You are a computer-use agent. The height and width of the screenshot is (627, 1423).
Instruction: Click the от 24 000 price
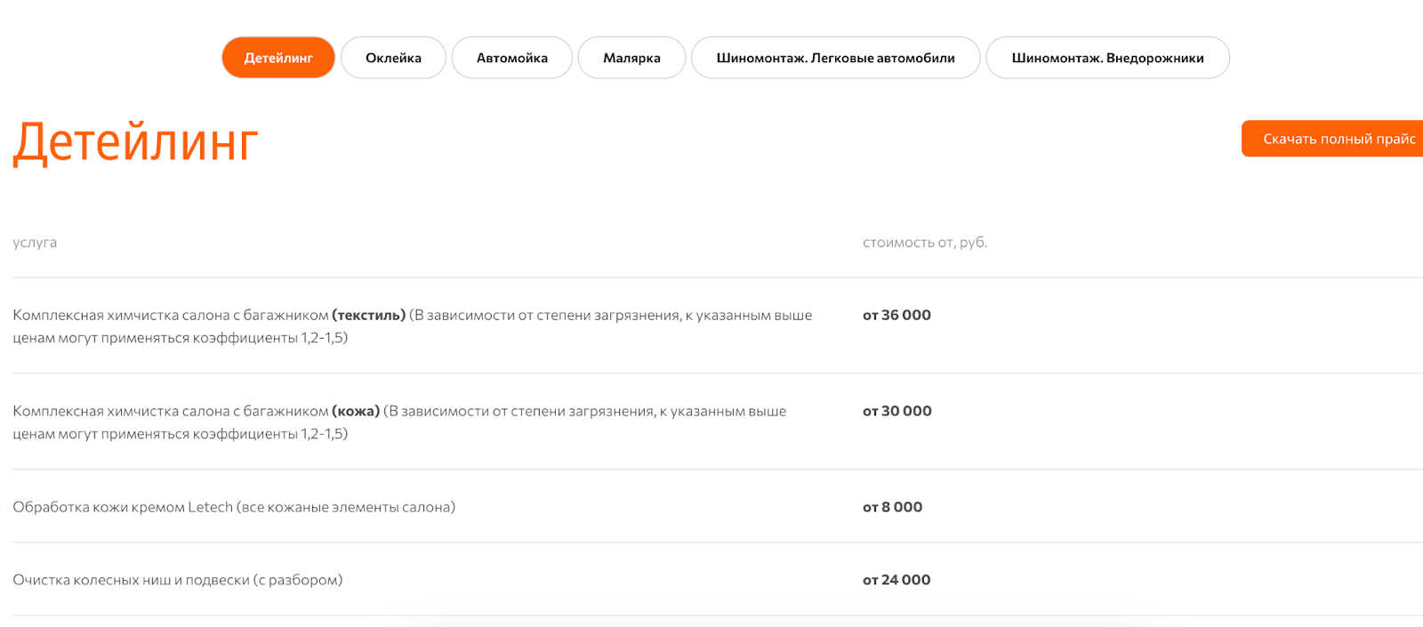point(896,580)
